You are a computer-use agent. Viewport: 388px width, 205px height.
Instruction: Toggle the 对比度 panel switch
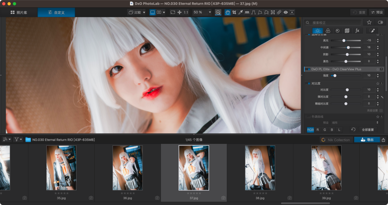[307, 83]
